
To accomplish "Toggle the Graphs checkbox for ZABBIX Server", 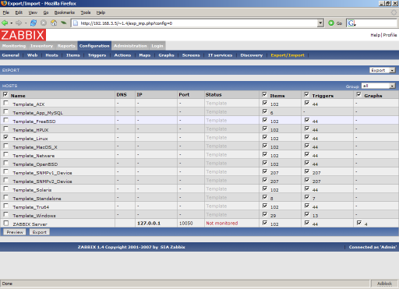I will click(359, 223).
